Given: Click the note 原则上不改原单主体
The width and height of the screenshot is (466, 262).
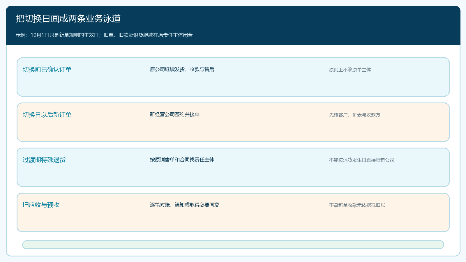Looking at the screenshot, I should [350, 70].
